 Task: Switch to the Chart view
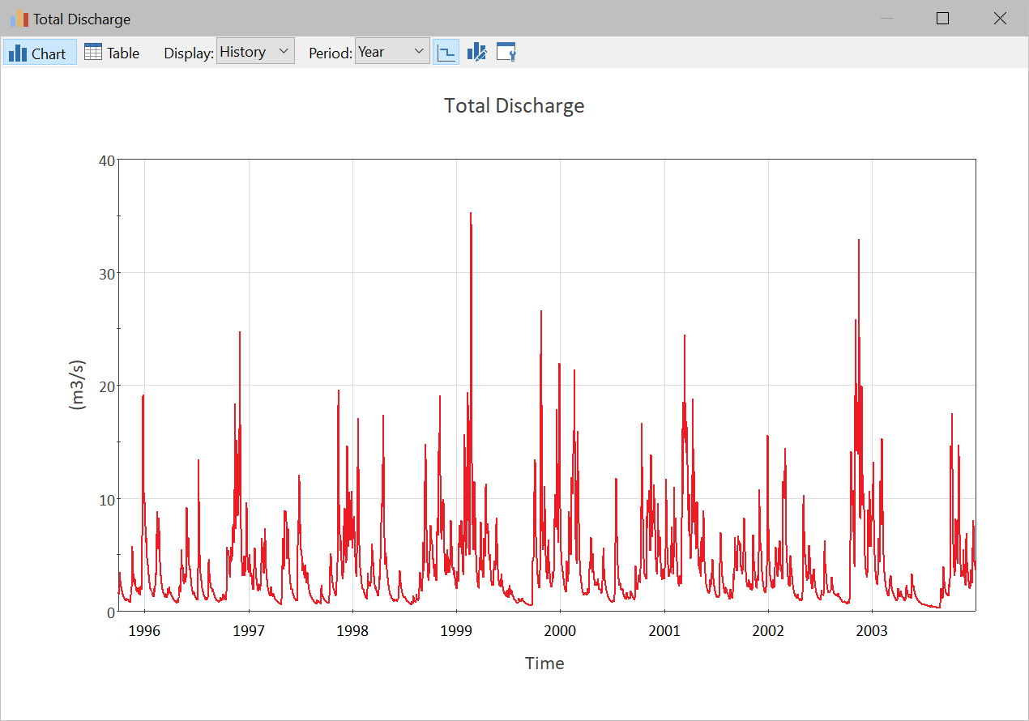39,53
